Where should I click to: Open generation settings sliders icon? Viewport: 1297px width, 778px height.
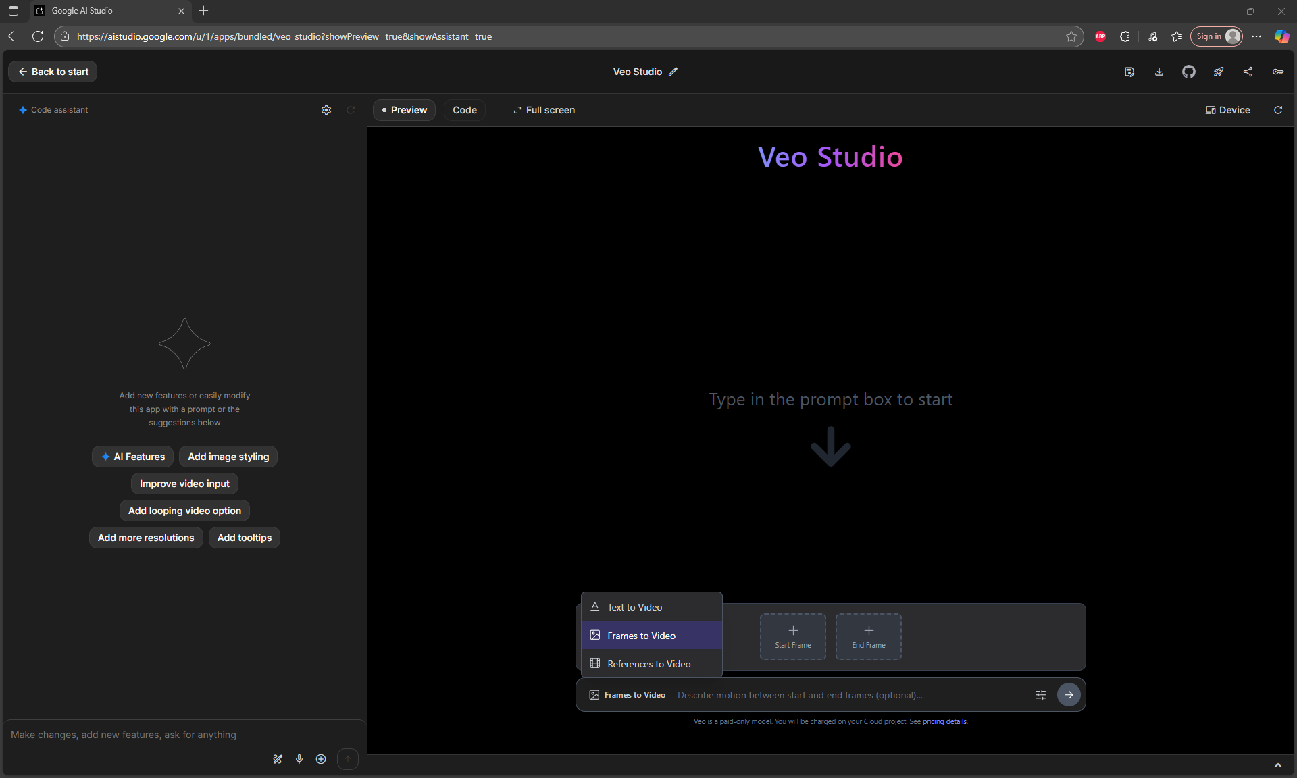point(1040,695)
